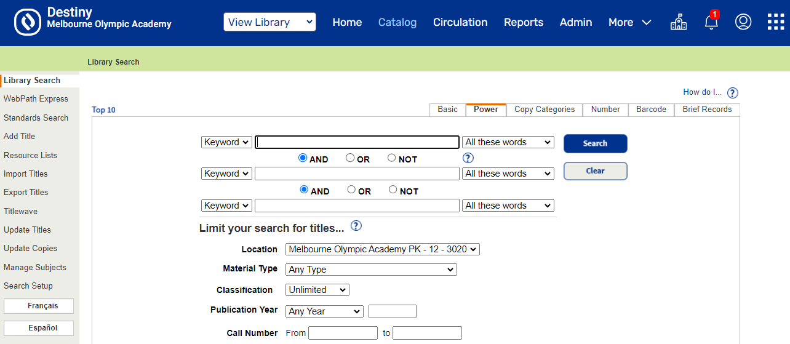790x344 pixels.
Task: Open the notifications bell icon
Action: (711, 23)
